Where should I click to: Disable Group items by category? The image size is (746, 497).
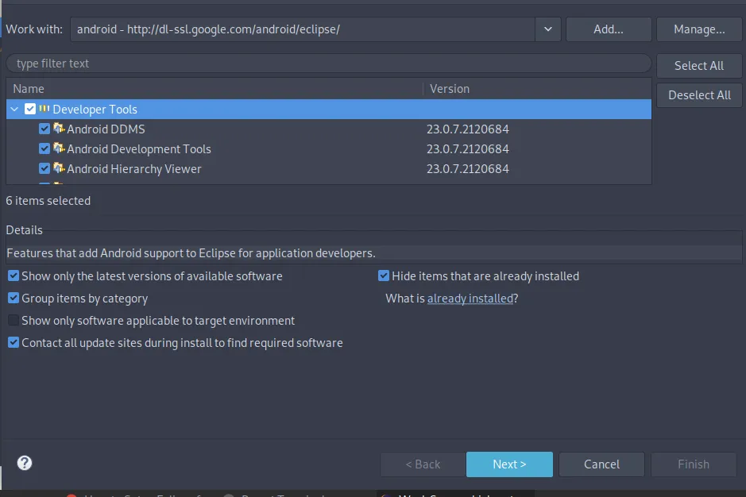click(x=14, y=299)
